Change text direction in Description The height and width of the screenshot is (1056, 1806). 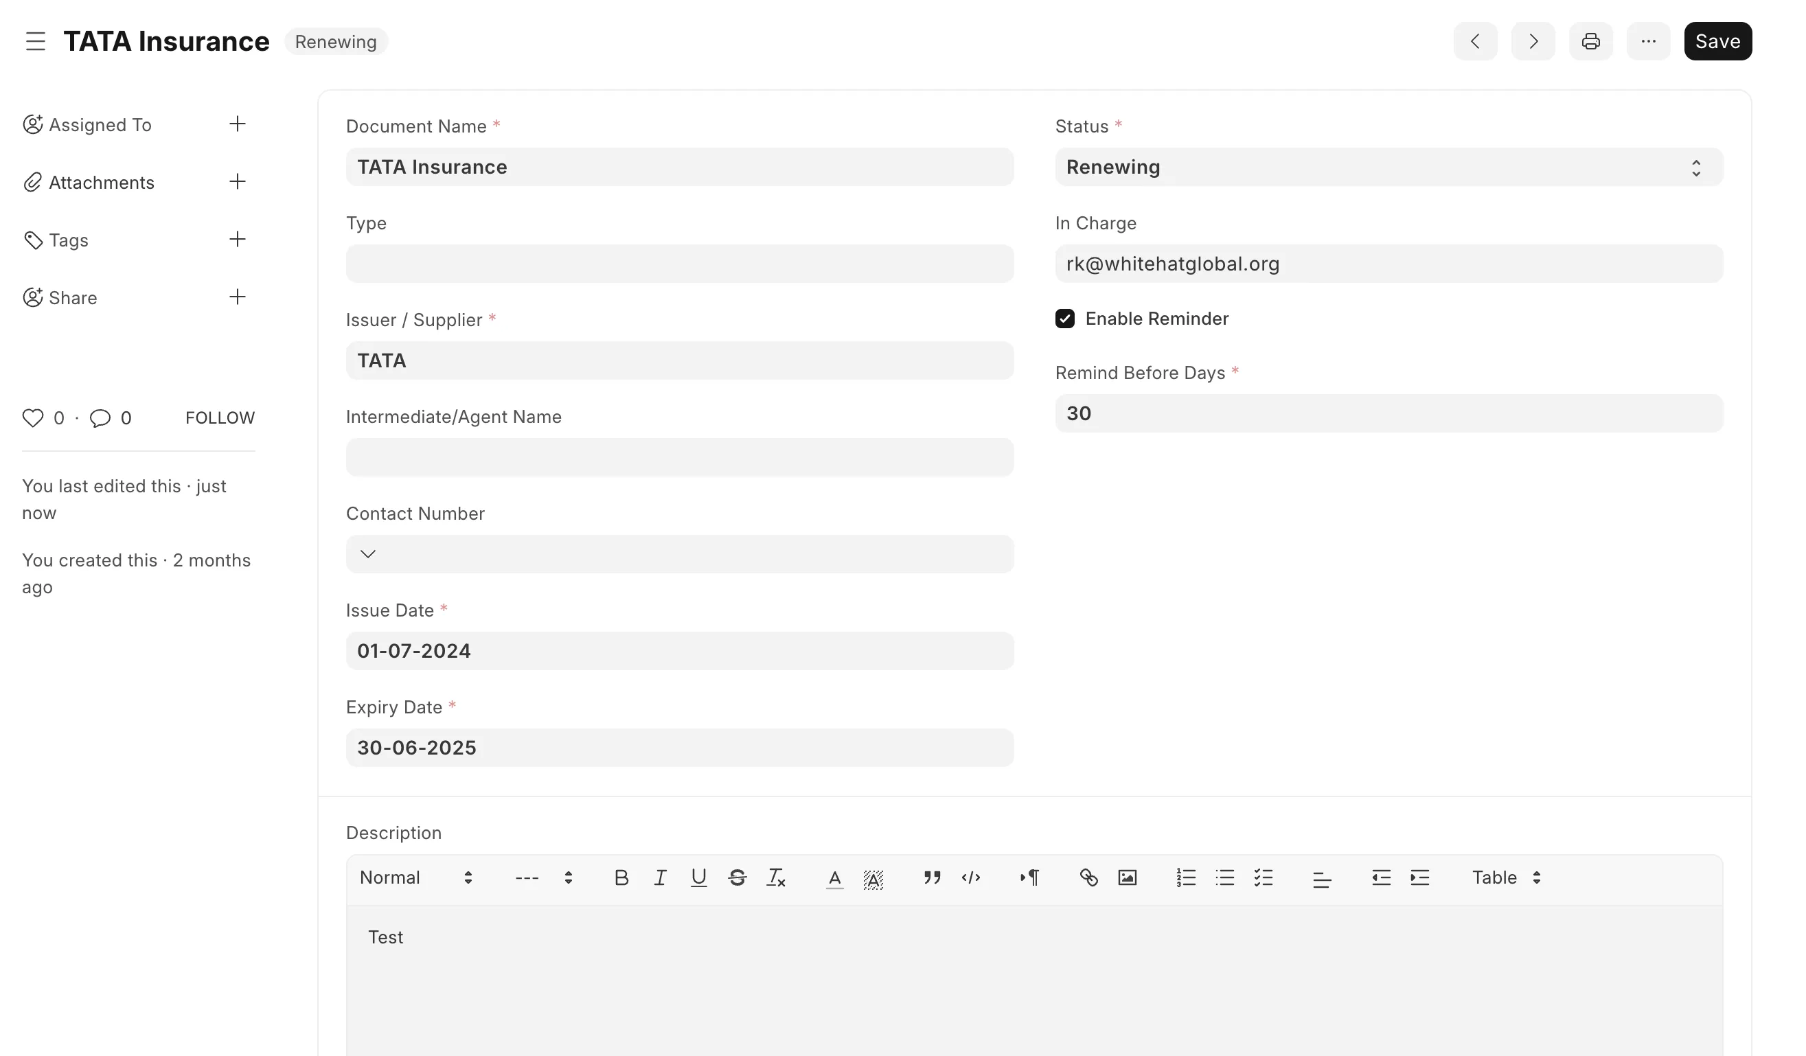[x=1030, y=877]
